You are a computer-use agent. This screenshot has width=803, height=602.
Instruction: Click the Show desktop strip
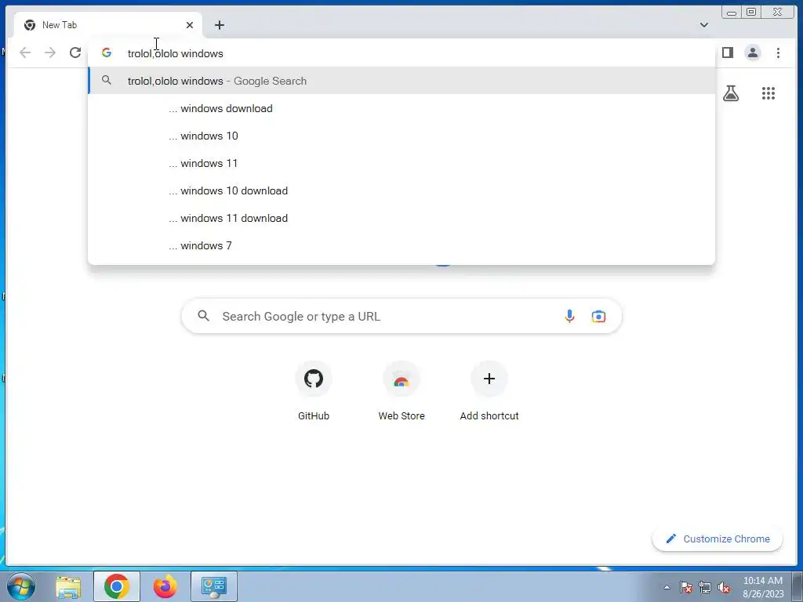tap(798, 586)
